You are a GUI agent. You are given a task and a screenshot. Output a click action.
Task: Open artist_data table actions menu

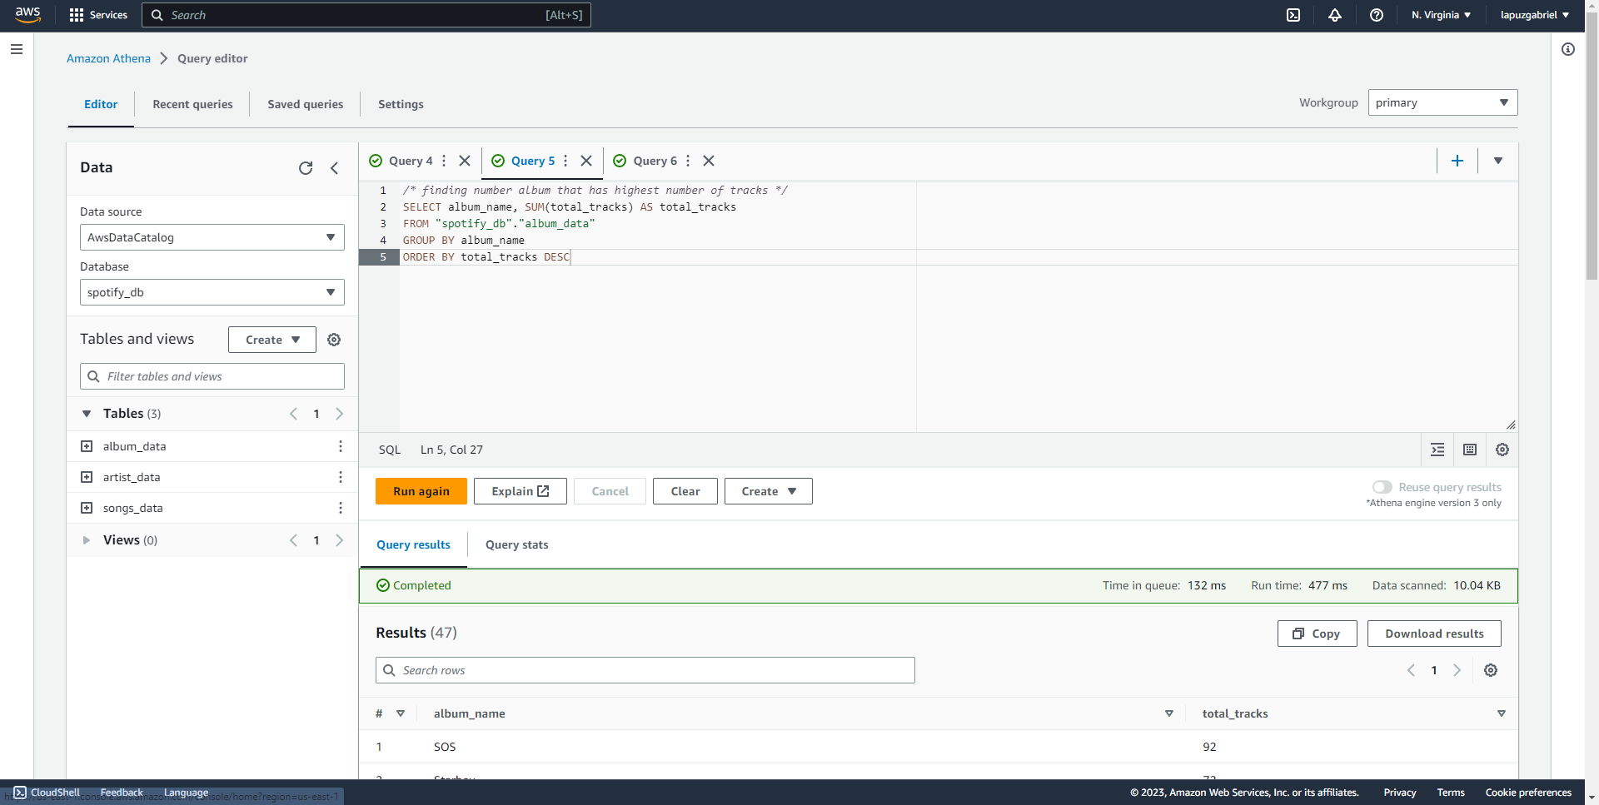tap(341, 477)
